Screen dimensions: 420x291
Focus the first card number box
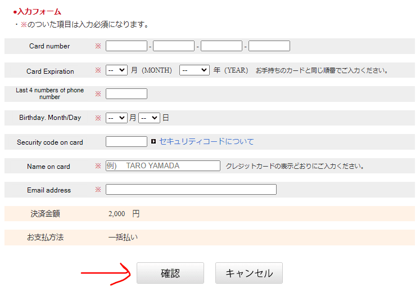click(x=127, y=46)
